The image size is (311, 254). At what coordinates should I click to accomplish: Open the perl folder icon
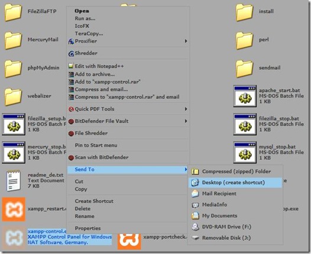click(x=244, y=40)
